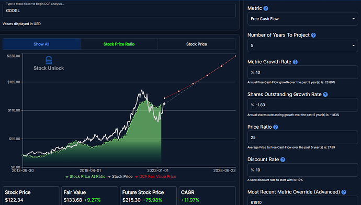Click Shares Outstanding Growth Rate help icon
This screenshot has width=361, height=205.
325,95
